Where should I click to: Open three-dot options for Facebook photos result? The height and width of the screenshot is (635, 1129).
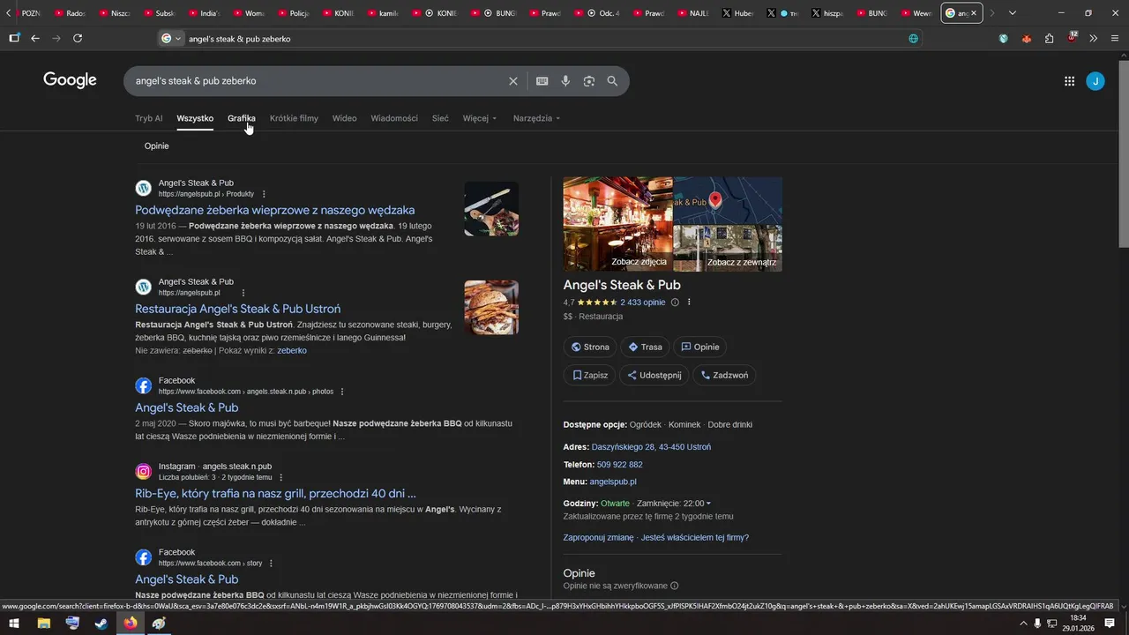tap(342, 392)
